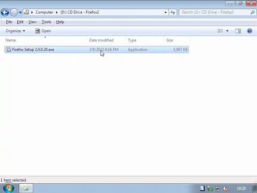Sort by Name column header

(x=46, y=40)
